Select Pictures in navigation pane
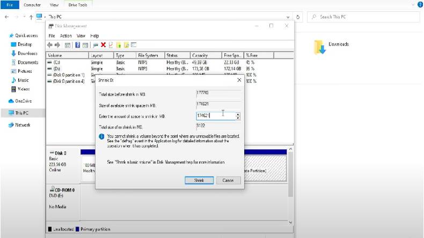This screenshot has height=238, width=424. 21,71
